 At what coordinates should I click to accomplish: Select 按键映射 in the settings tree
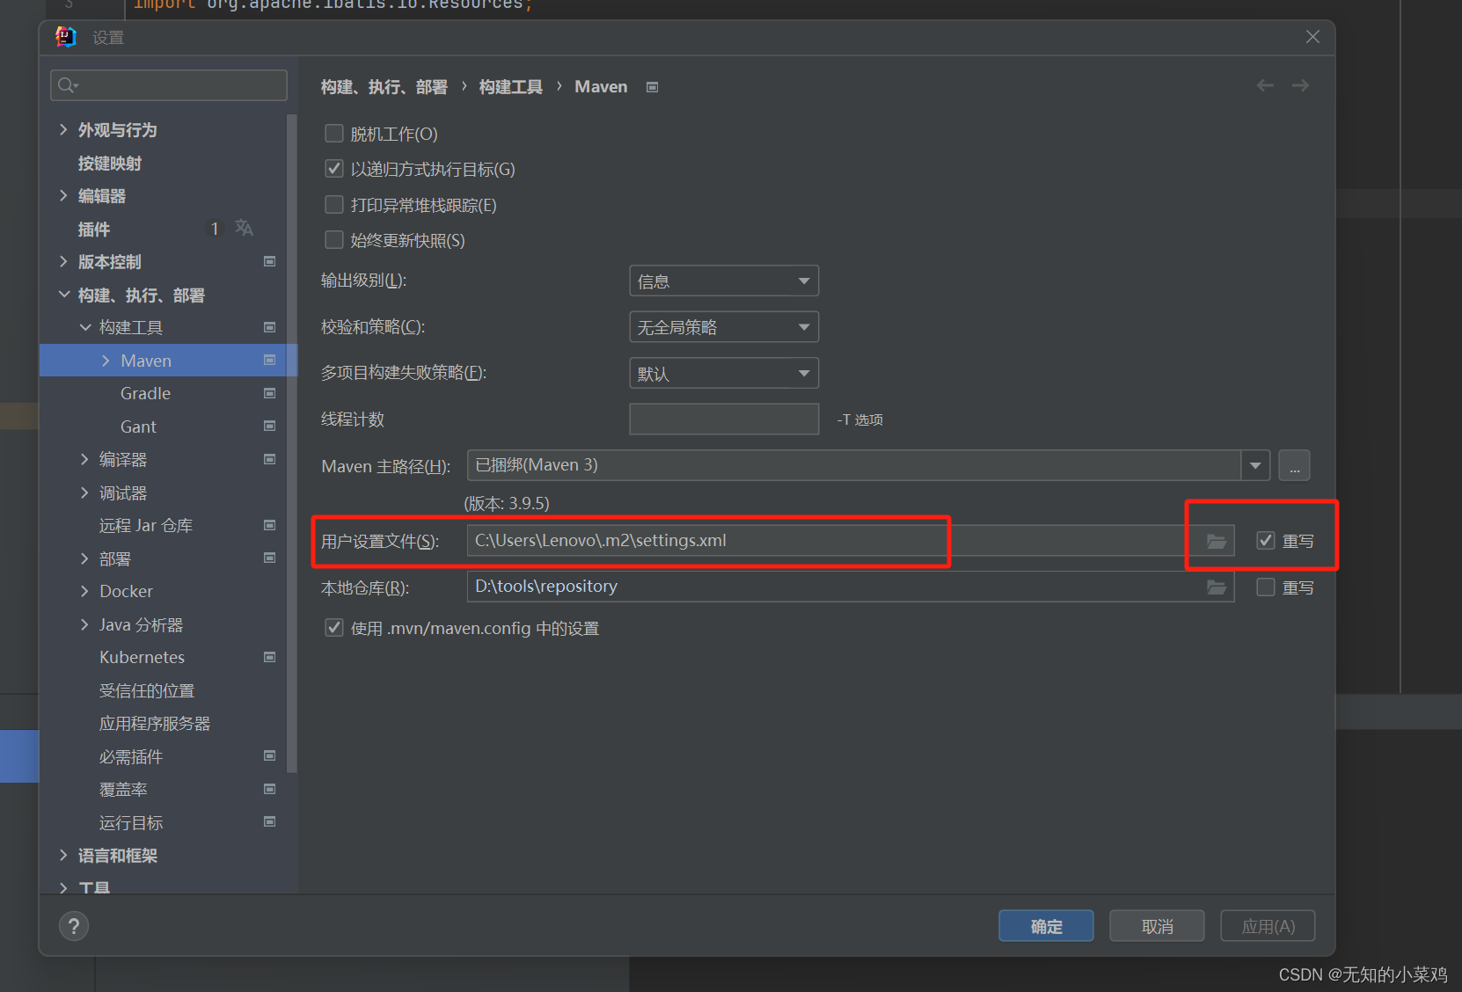pos(110,164)
